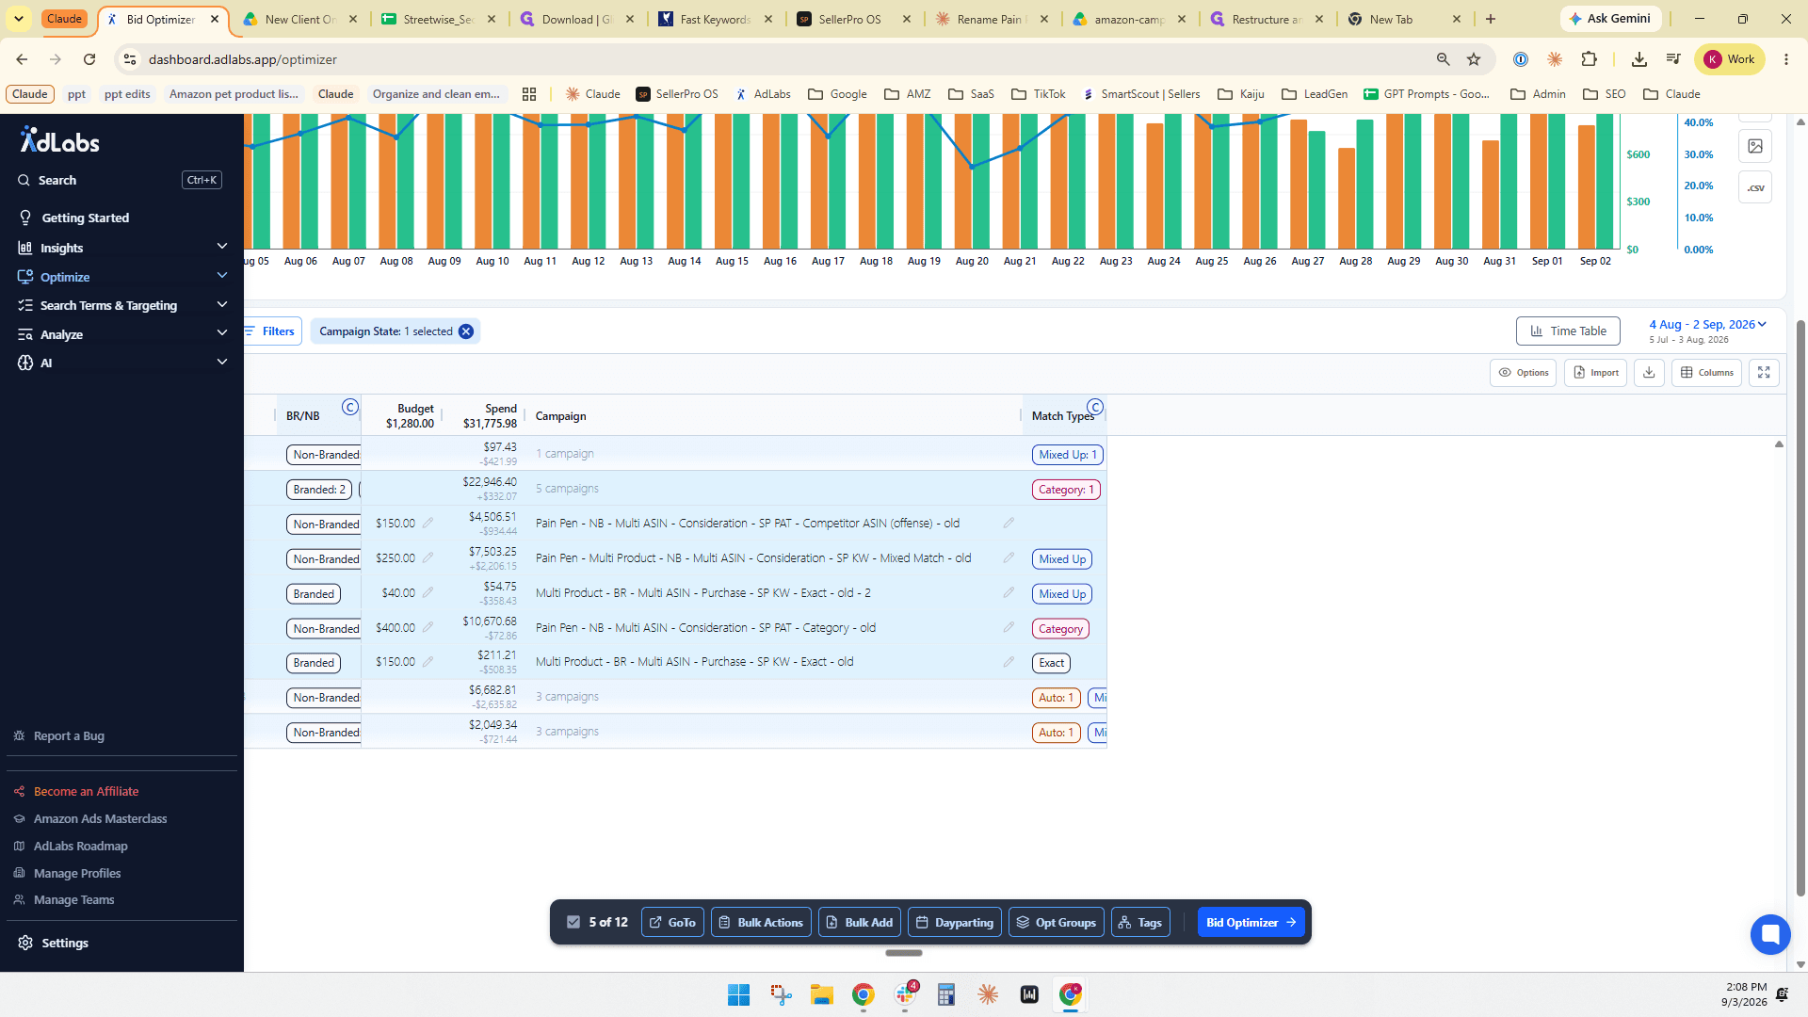Screen dimensions: 1808x1017
Task: Open Dayparting in action bar
Action: coord(954,922)
